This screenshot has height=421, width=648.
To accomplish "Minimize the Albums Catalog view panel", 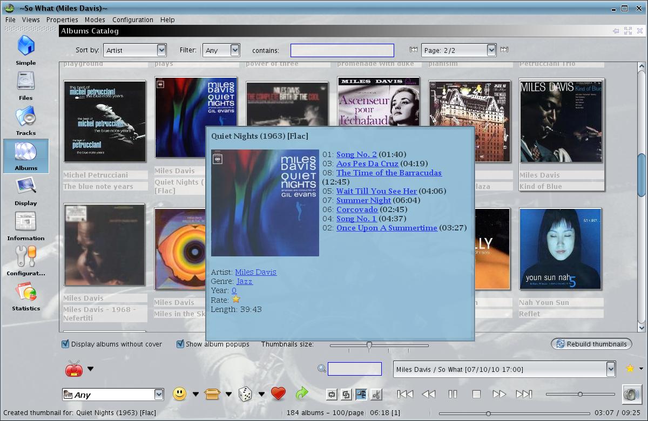I will pyautogui.click(x=616, y=31).
